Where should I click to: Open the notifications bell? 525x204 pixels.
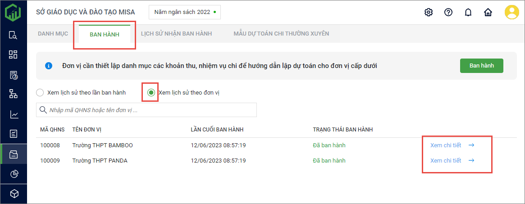468,12
